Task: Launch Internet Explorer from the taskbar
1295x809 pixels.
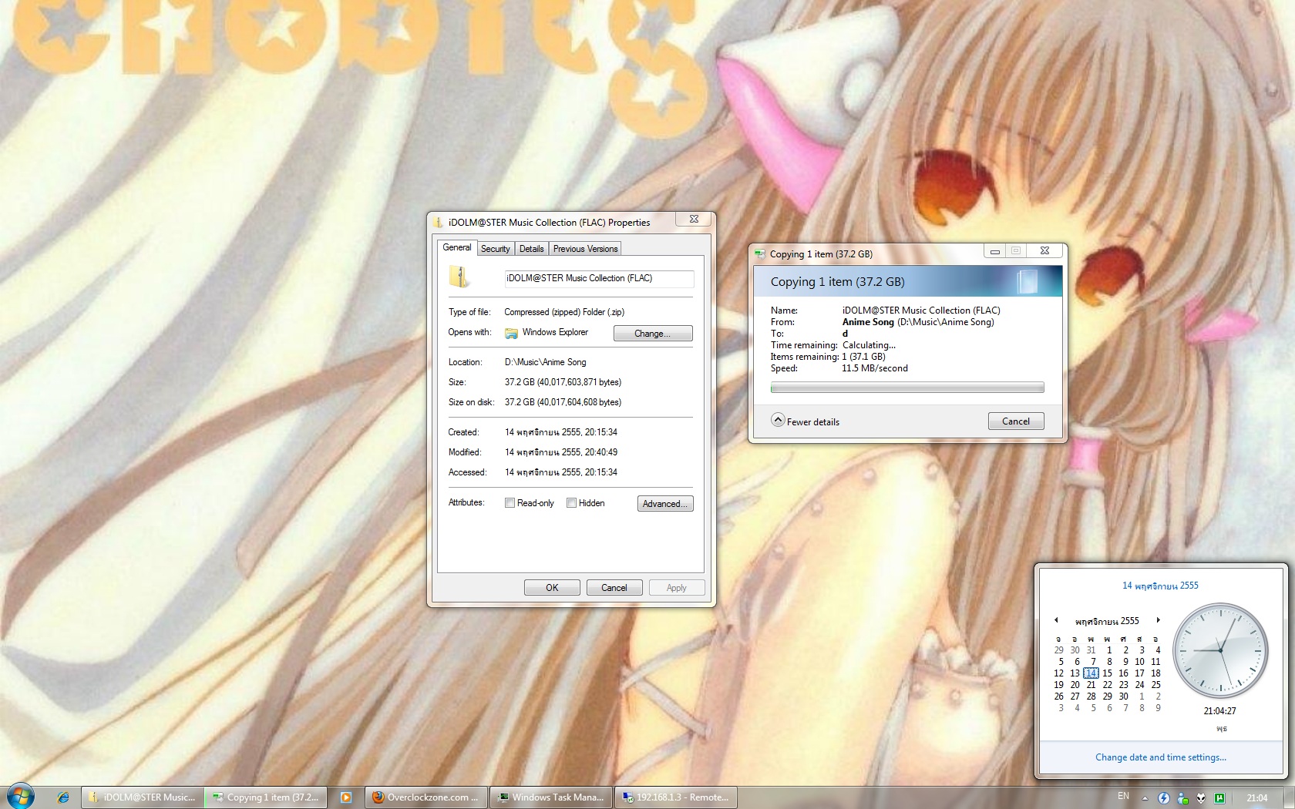Action: [62, 797]
